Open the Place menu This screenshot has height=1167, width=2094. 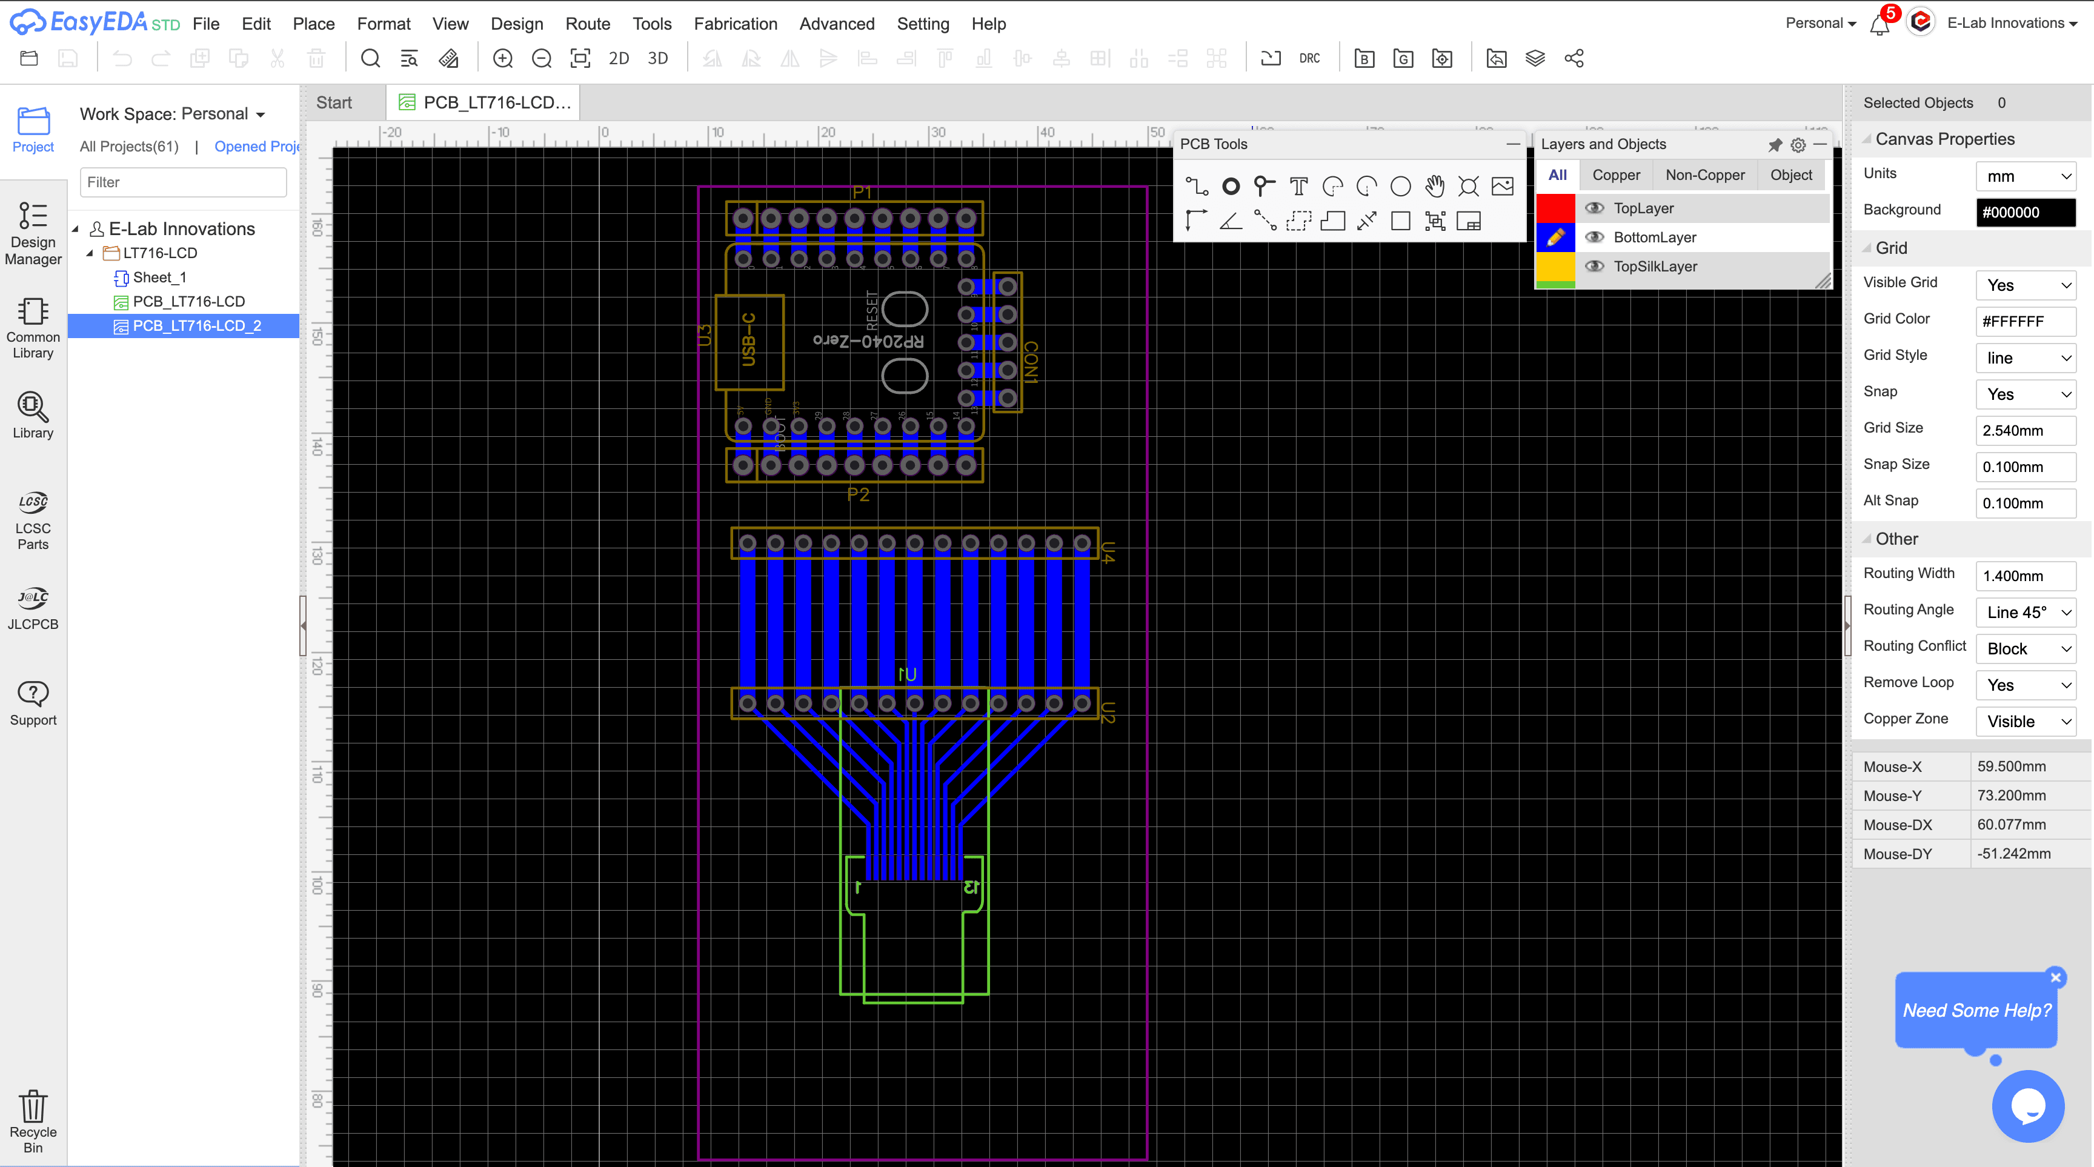[314, 24]
